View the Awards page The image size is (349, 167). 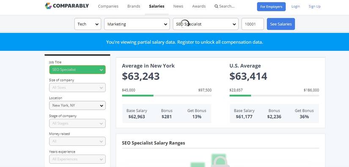(x=199, y=6)
